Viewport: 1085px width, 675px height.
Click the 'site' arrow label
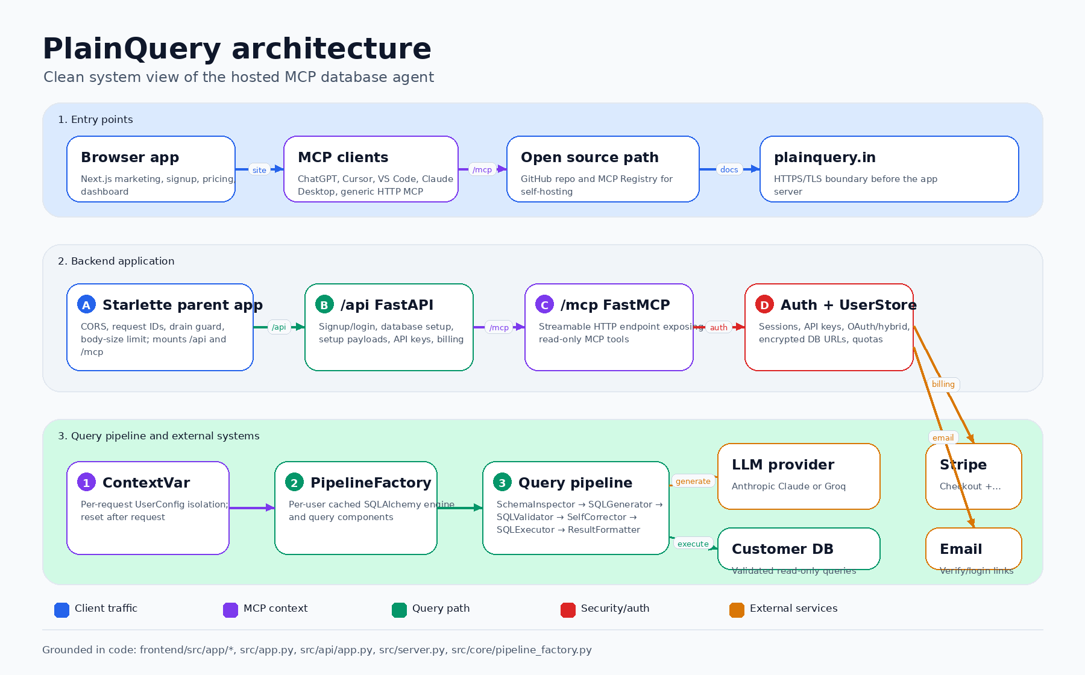click(x=259, y=170)
